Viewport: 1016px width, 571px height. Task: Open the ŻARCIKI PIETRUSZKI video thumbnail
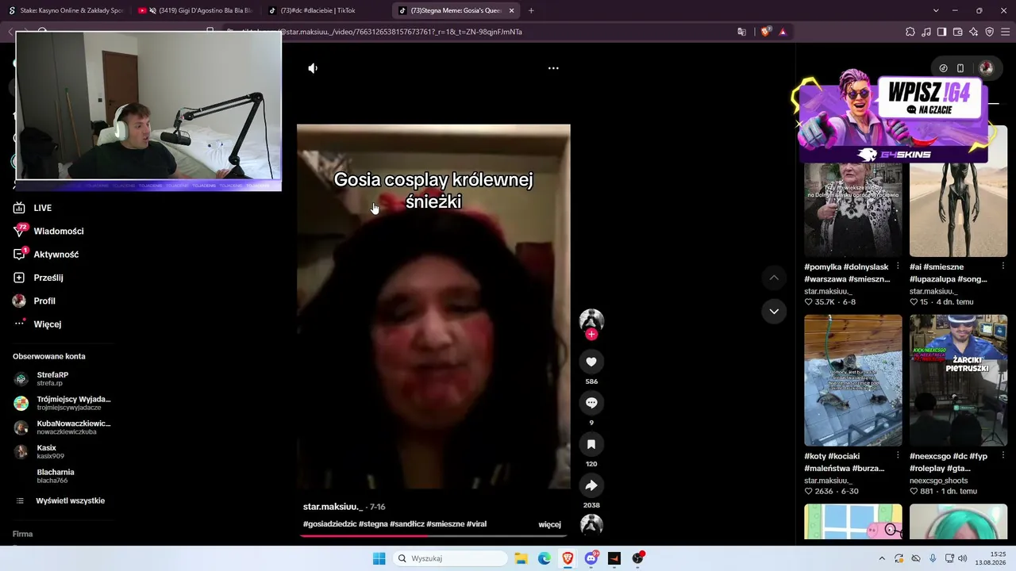pyautogui.click(x=958, y=381)
